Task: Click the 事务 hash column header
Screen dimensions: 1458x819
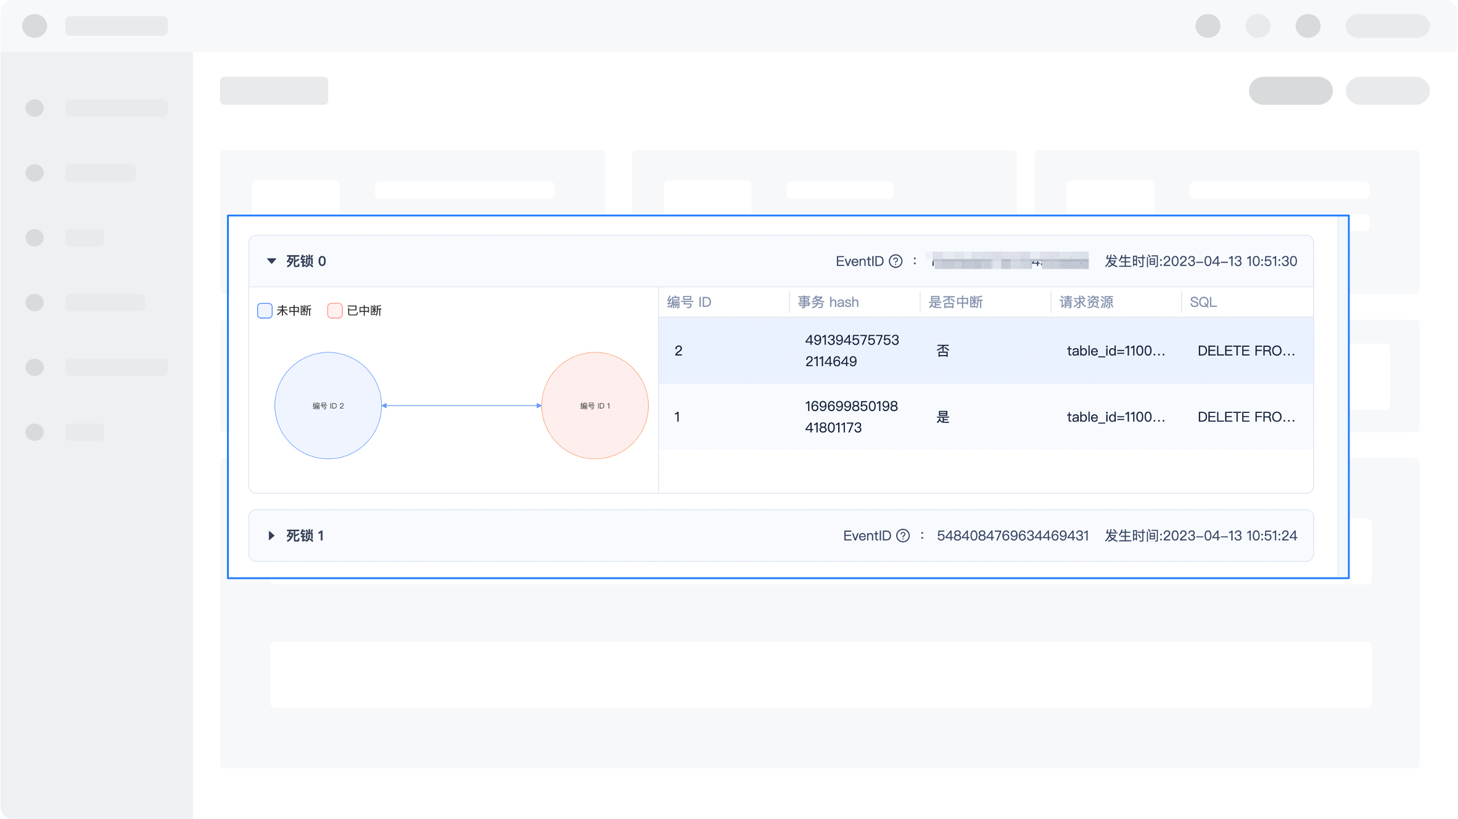Action: pyautogui.click(x=828, y=302)
